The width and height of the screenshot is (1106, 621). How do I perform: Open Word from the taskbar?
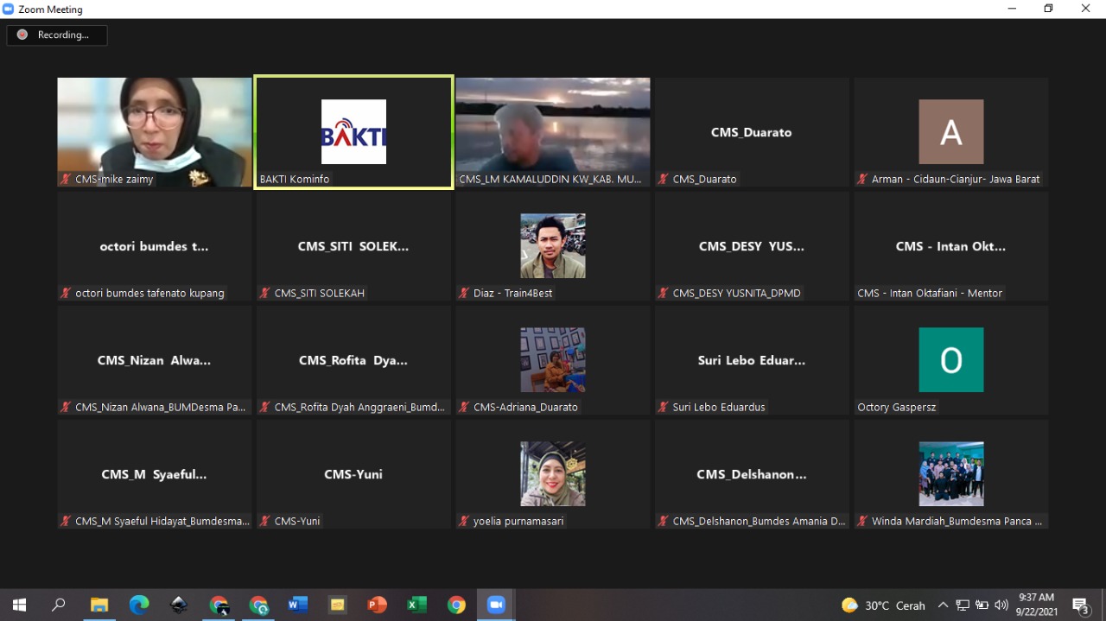(297, 605)
